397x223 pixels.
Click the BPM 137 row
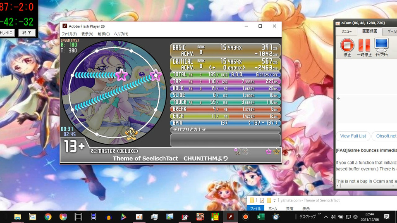point(225,123)
